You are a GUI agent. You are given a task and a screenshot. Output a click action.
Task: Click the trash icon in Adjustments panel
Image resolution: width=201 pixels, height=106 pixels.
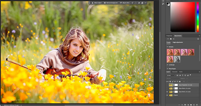pos(174,39)
